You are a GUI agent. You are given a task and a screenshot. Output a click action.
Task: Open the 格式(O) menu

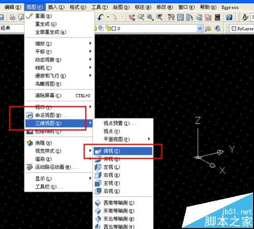(x=78, y=7)
